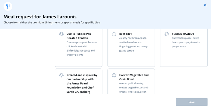Click the roasted garlic dressing description
Image resolution: width=211 pixels, height=110 pixels.
point(134,88)
